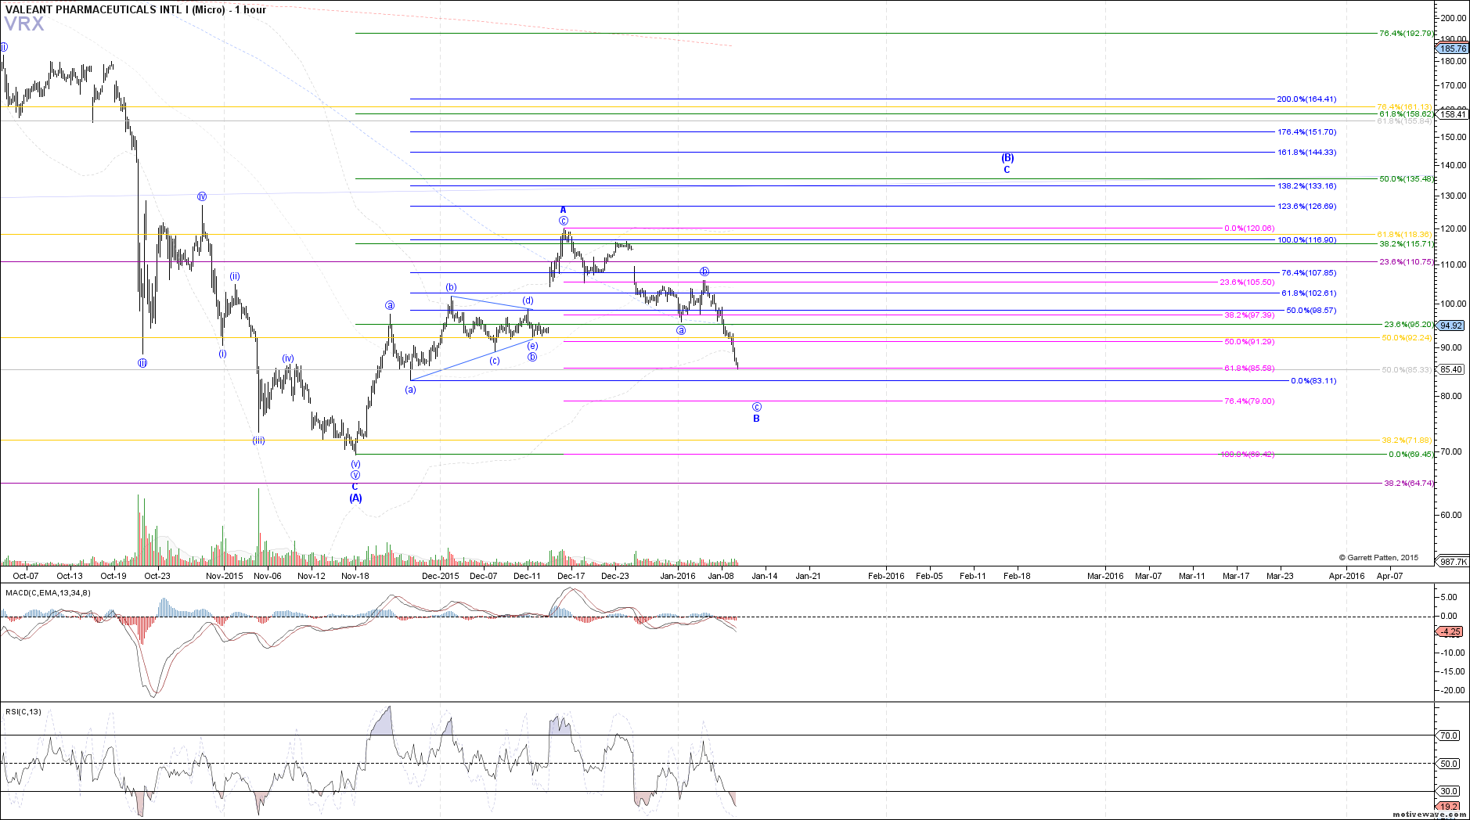Viewport: 1470px width, 820px height.
Task: Select the 50.0%(98.57) blue Fibonacci label
Action: click(x=1311, y=311)
